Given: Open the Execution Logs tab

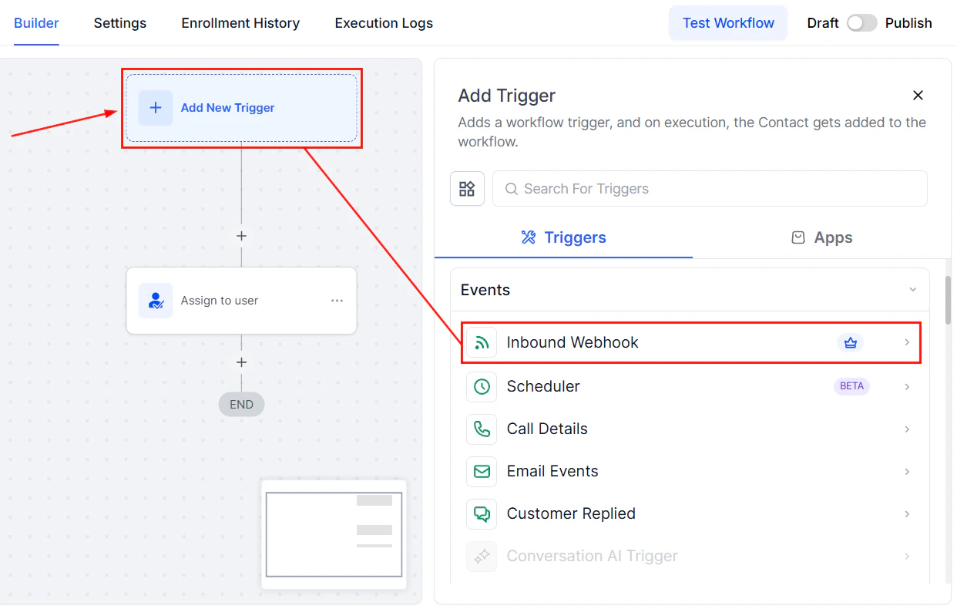Looking at the screenshot, I should (x=383, y=23).
